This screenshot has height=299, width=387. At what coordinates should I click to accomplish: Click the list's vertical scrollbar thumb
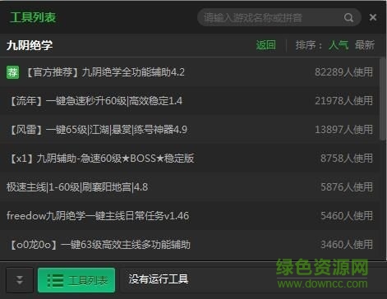(x=383, y=99)
